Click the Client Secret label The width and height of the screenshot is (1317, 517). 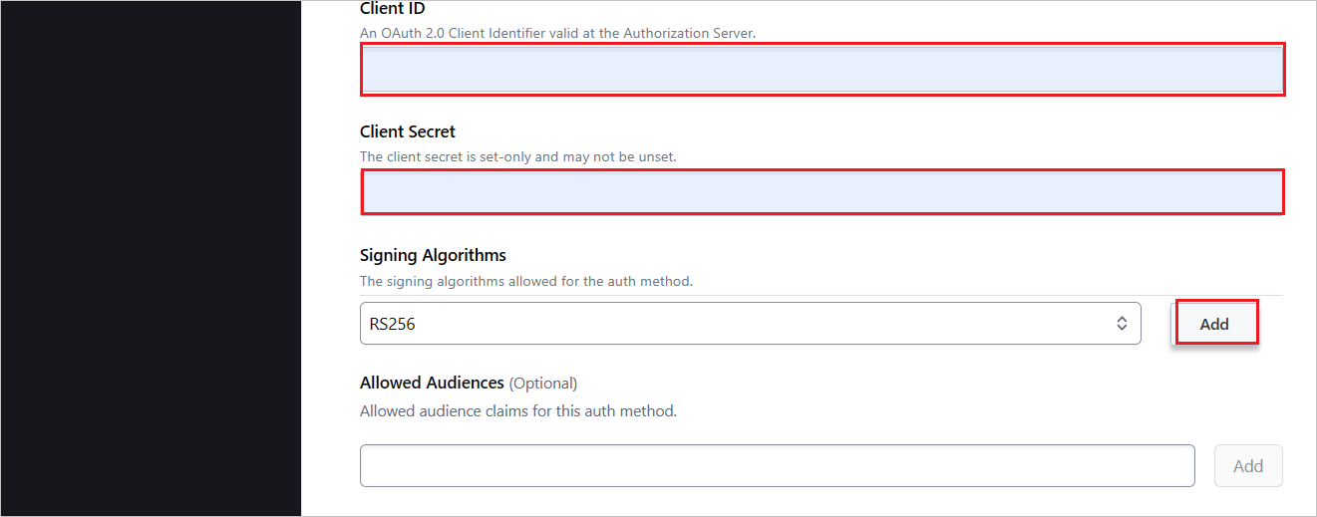point(407,131)
